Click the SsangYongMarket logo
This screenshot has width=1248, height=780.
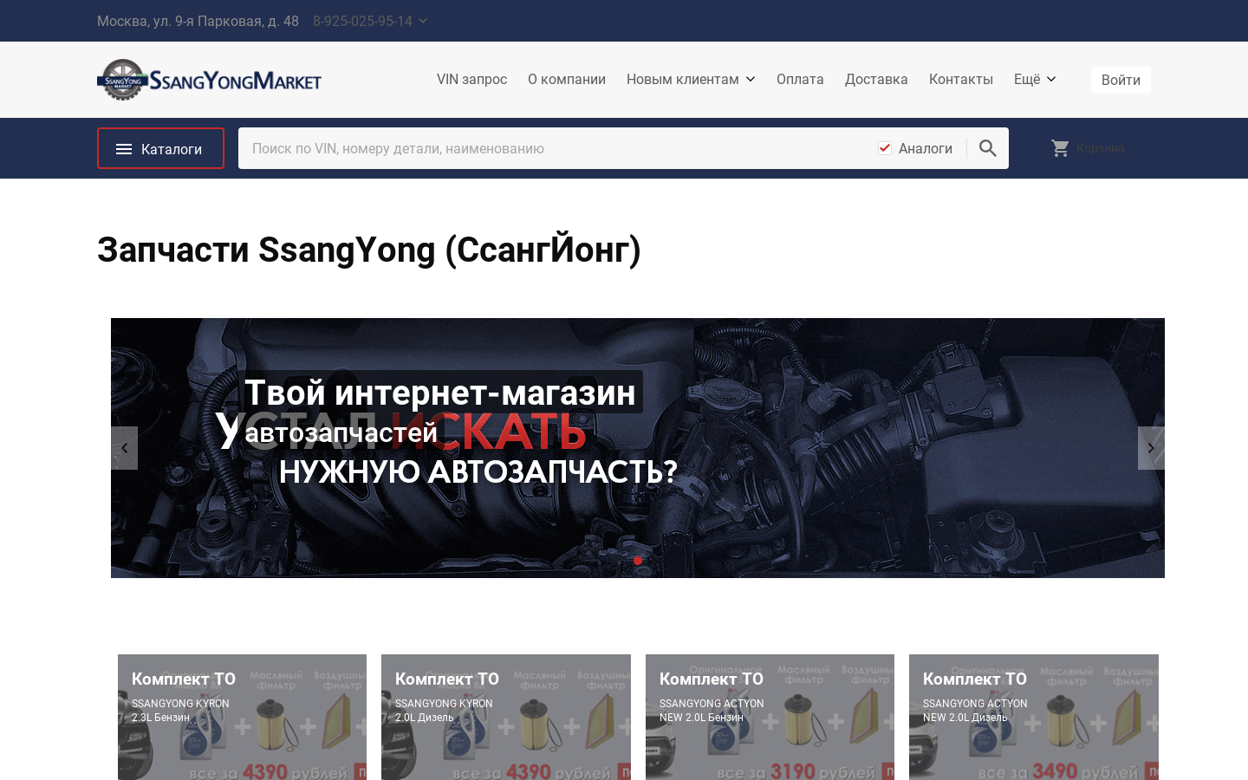click(209, 80)
